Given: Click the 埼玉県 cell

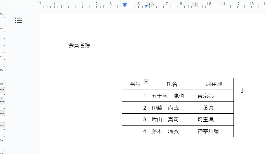Looking at the screenshot, I should click(x=214, y=120).
